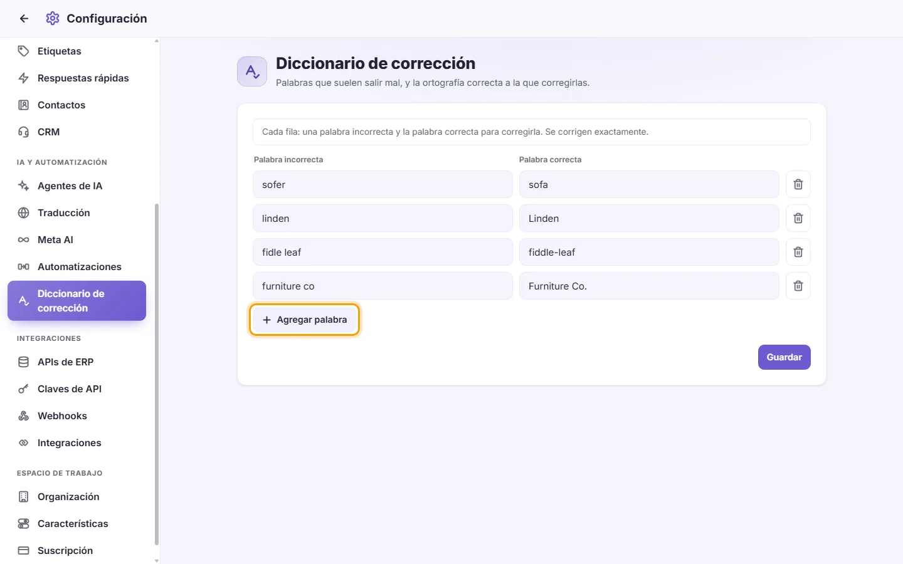Click the Configuración gear icon
Image resolution: width=903 pixels, height=564 pixels.
(x=53, y=19)
